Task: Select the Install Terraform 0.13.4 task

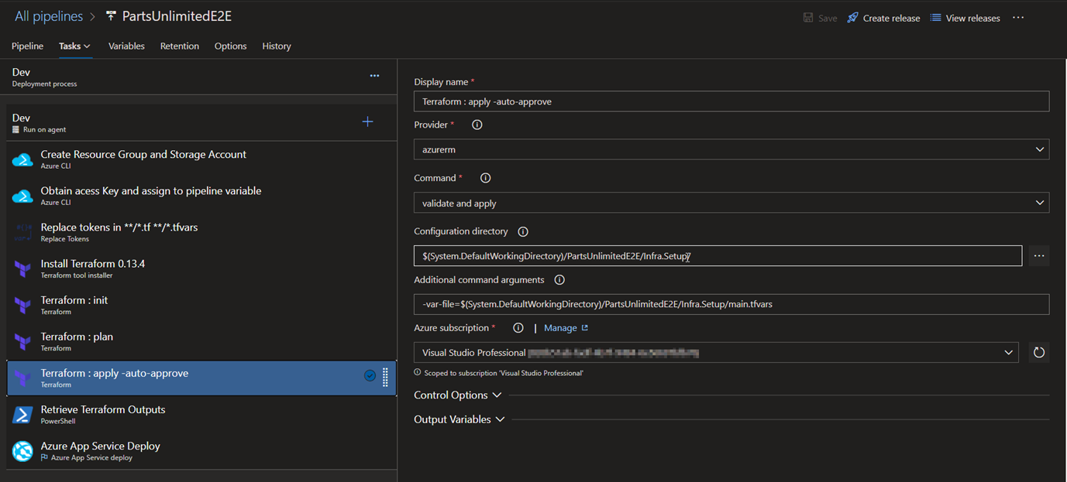Action: [201, 268]
